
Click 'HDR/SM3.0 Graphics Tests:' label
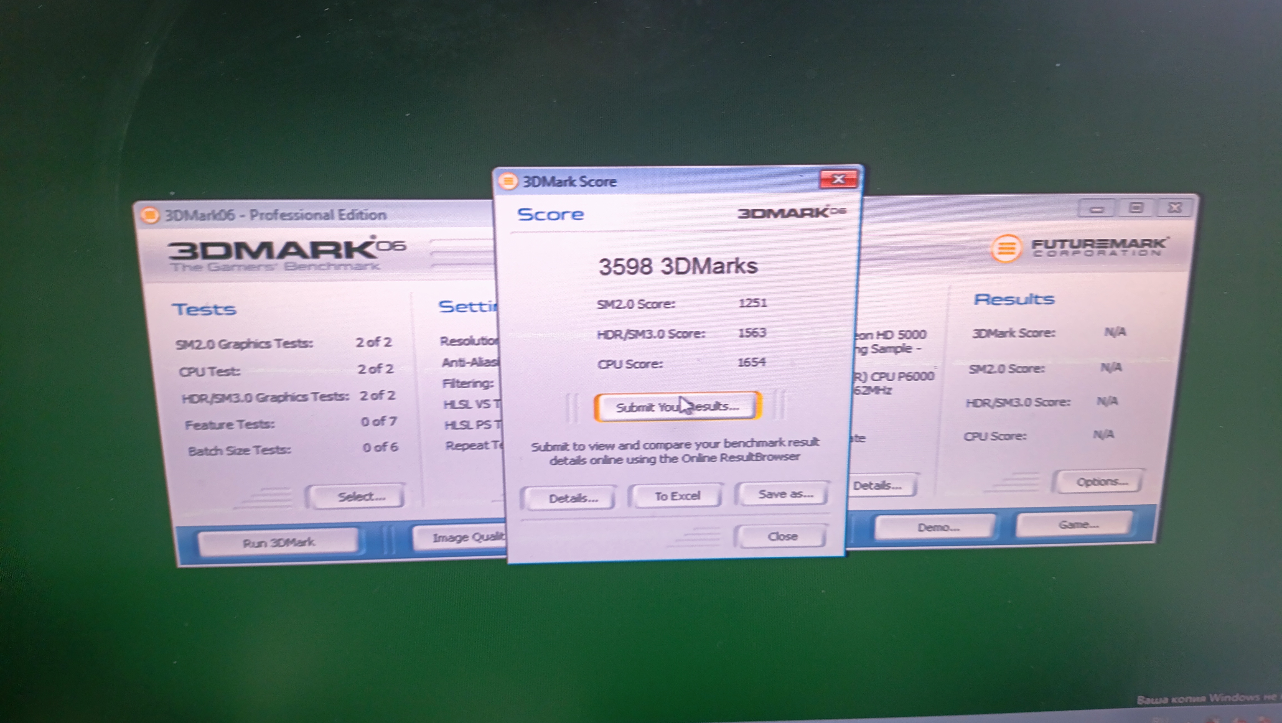pyautogui.click(x=265, y=398)
